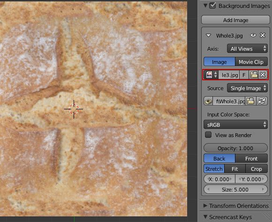
Task: Switch to Movie Clip tab
Action: tap(251, 62)
